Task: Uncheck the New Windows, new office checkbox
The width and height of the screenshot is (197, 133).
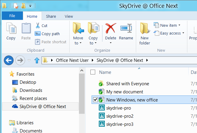Action: tap(95, 100)
